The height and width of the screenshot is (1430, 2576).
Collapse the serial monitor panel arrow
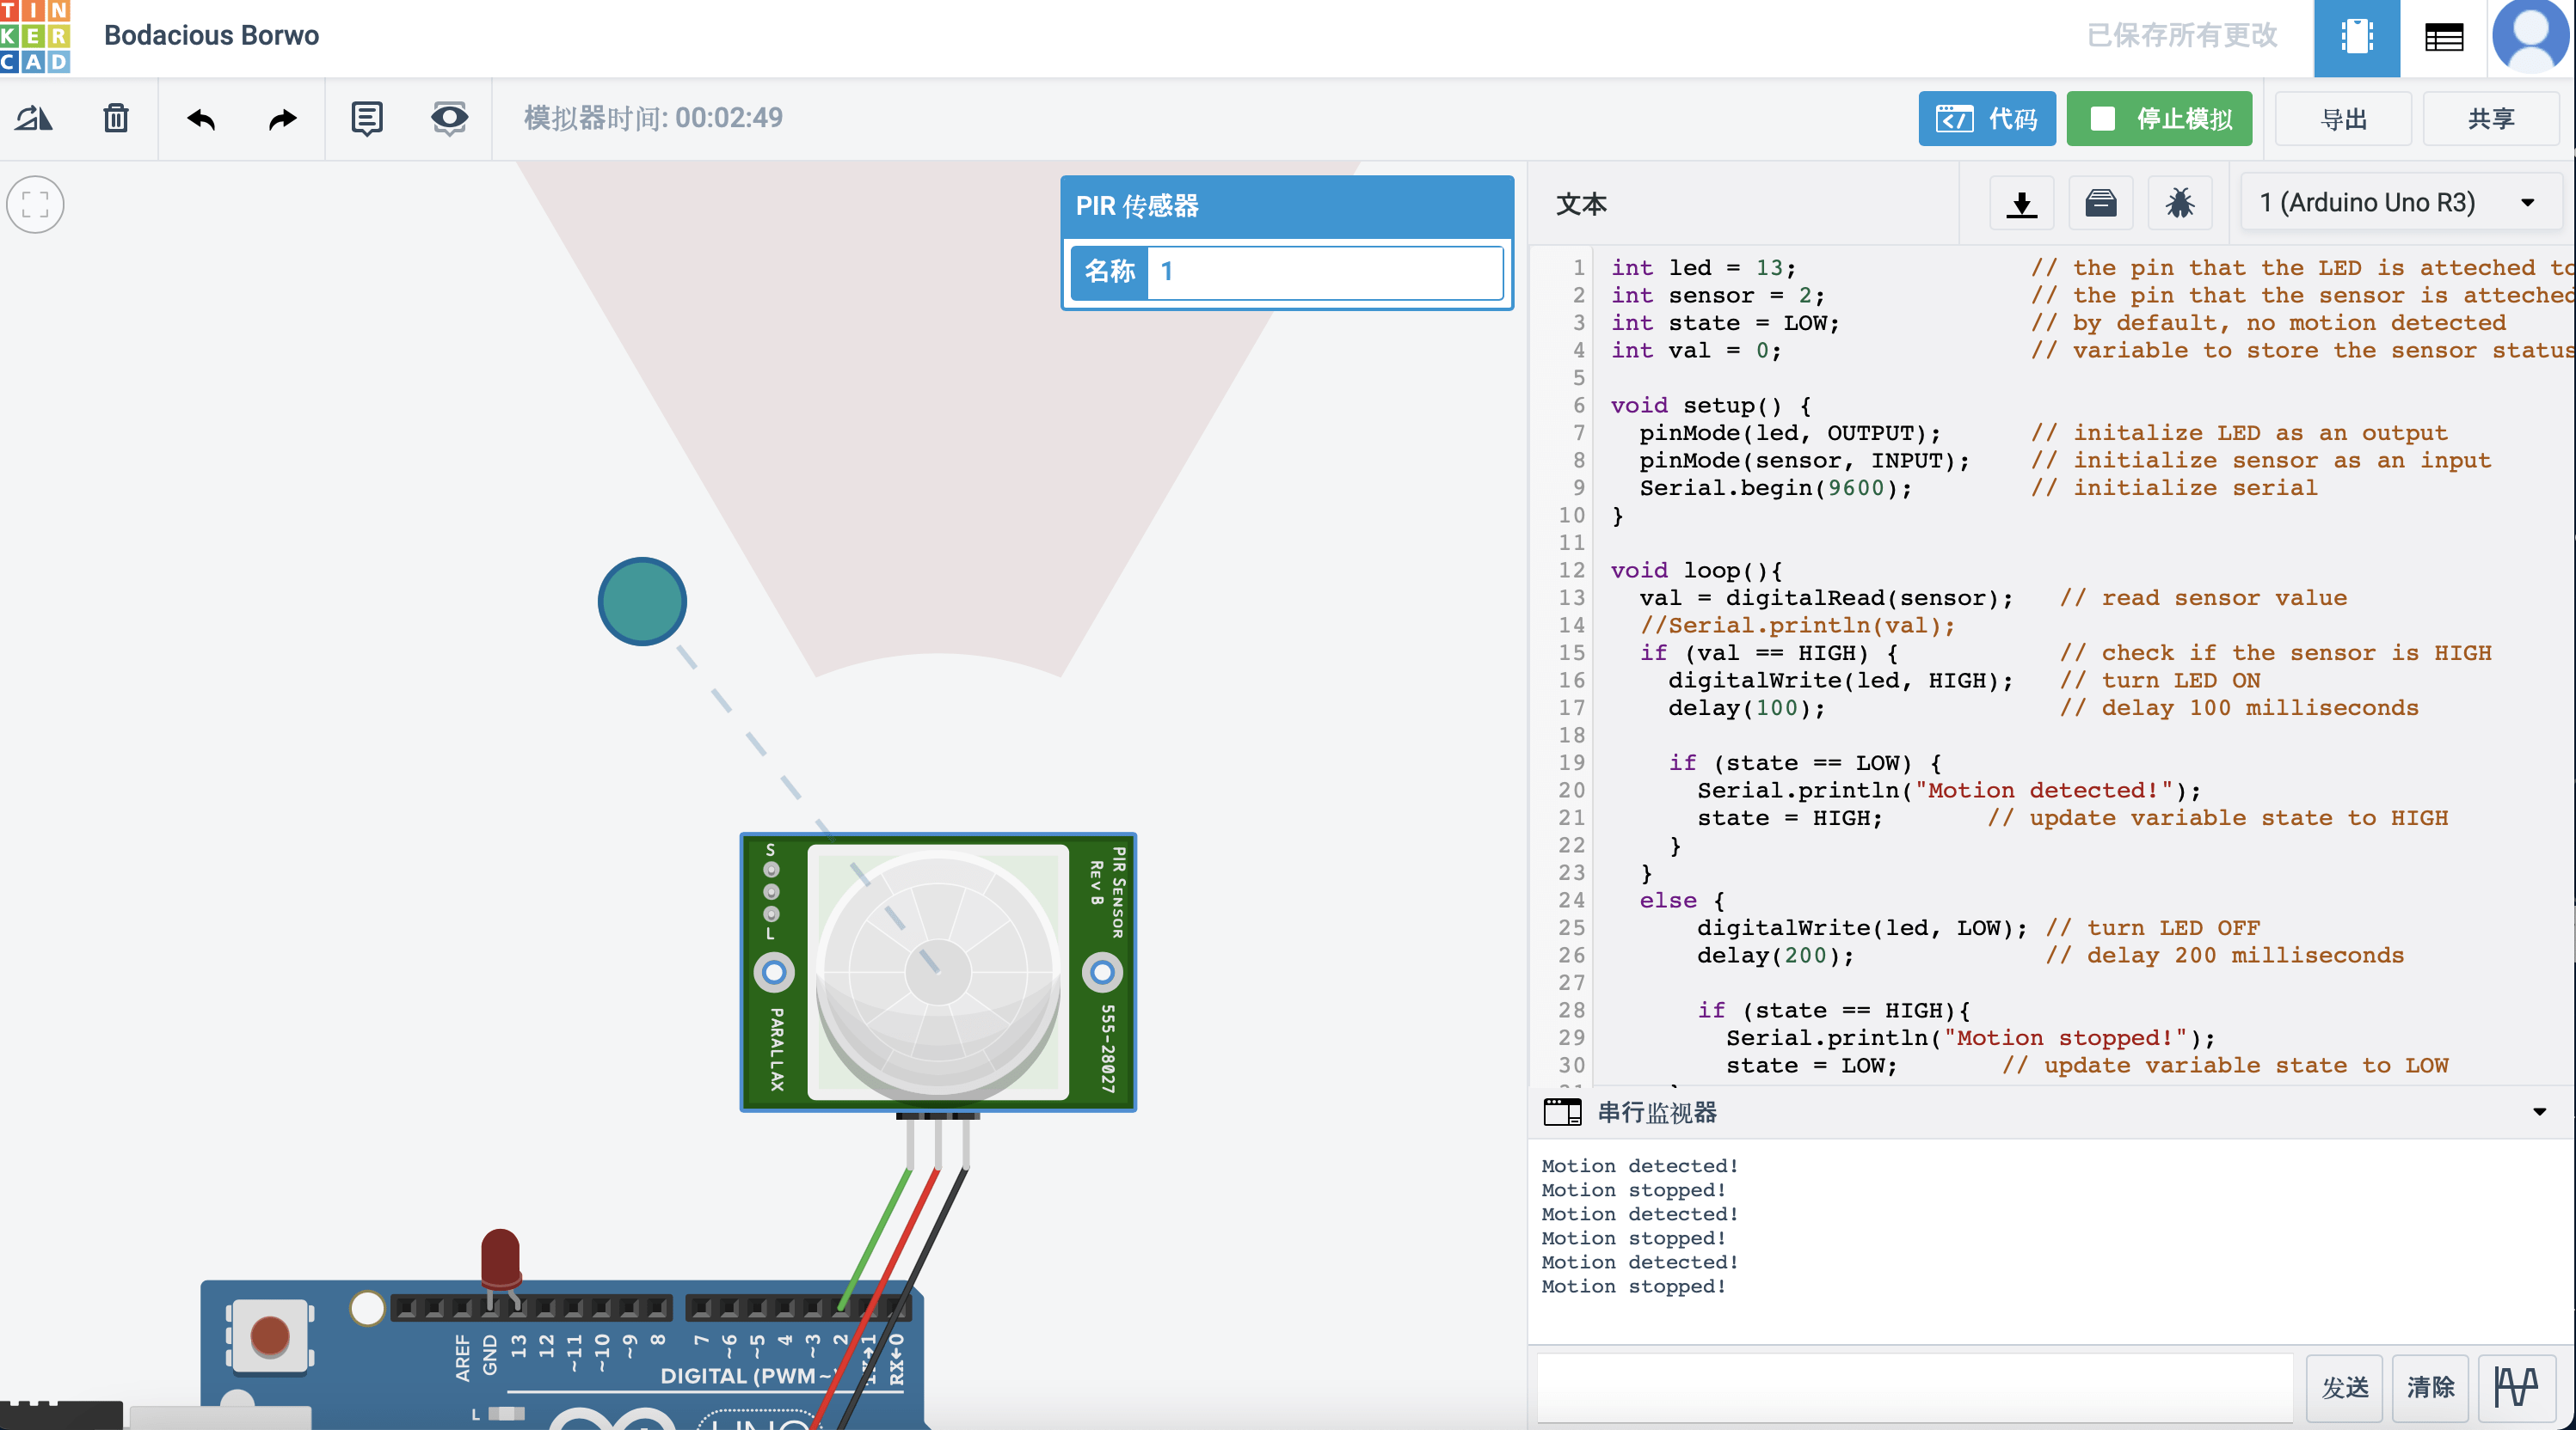pyautogui.click(x=2539, y=1112)
